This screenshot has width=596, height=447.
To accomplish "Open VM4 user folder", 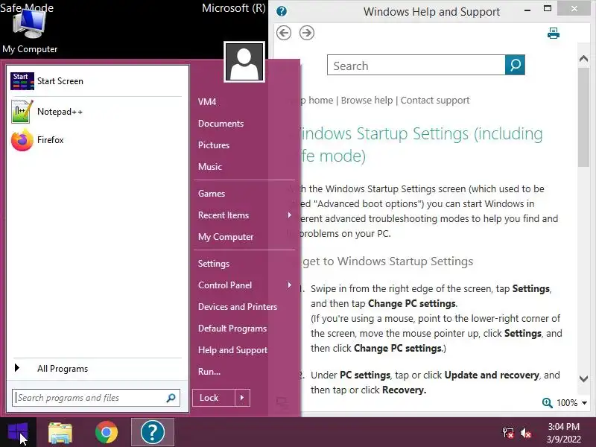I will (207, 102).
